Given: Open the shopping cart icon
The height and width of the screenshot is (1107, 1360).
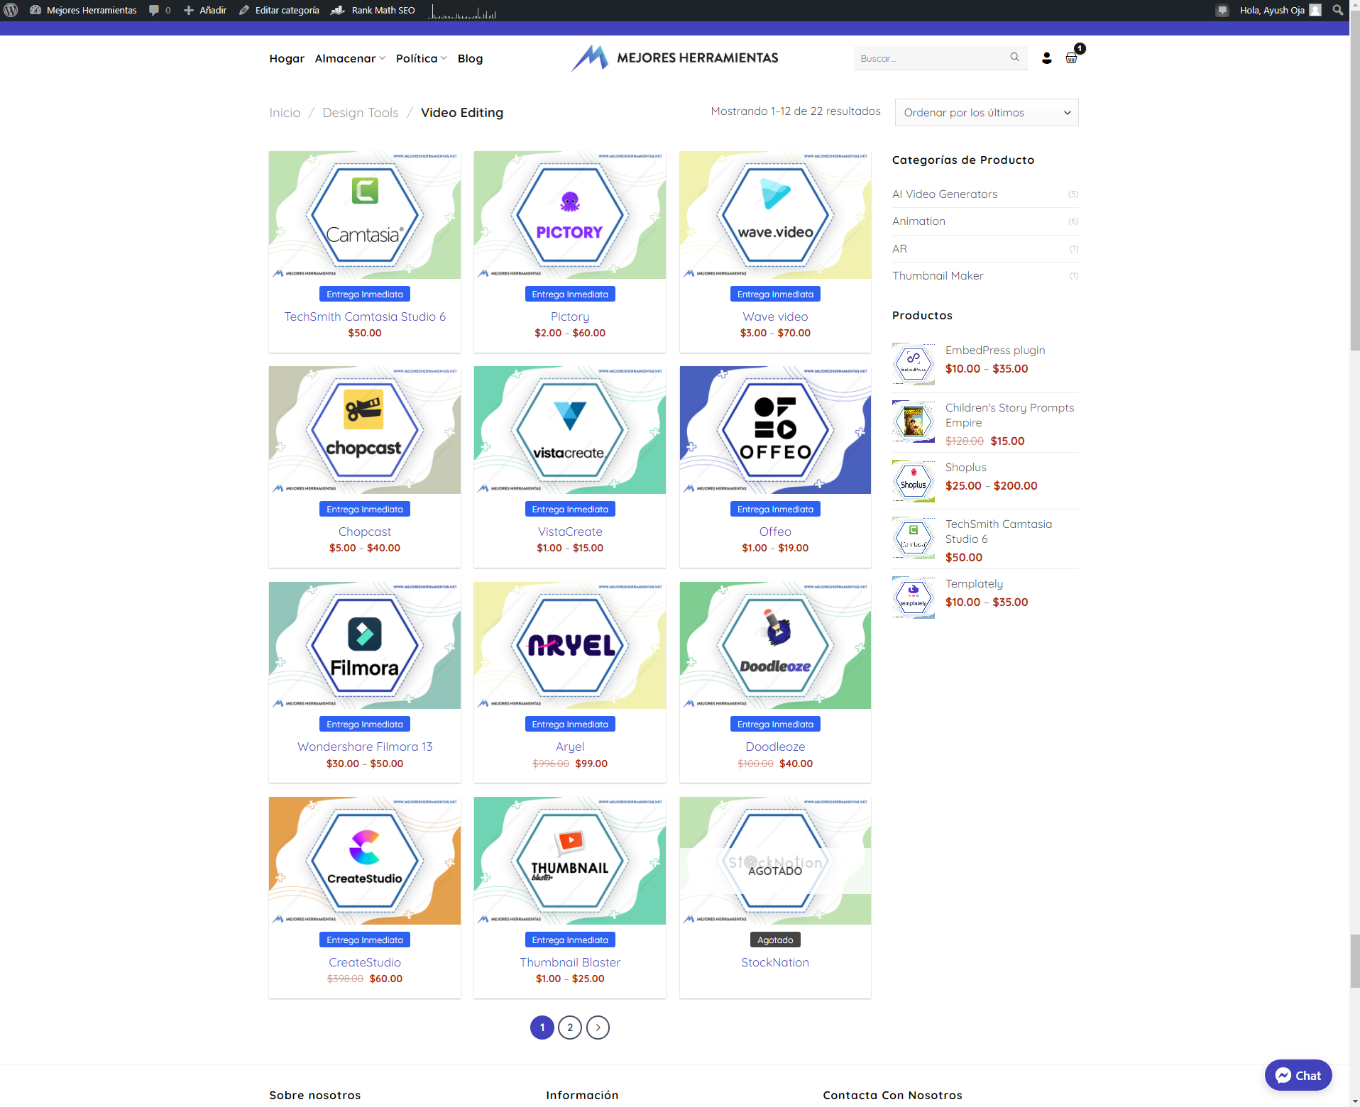Looking at the screenshot, I should tap(1071, 58).
